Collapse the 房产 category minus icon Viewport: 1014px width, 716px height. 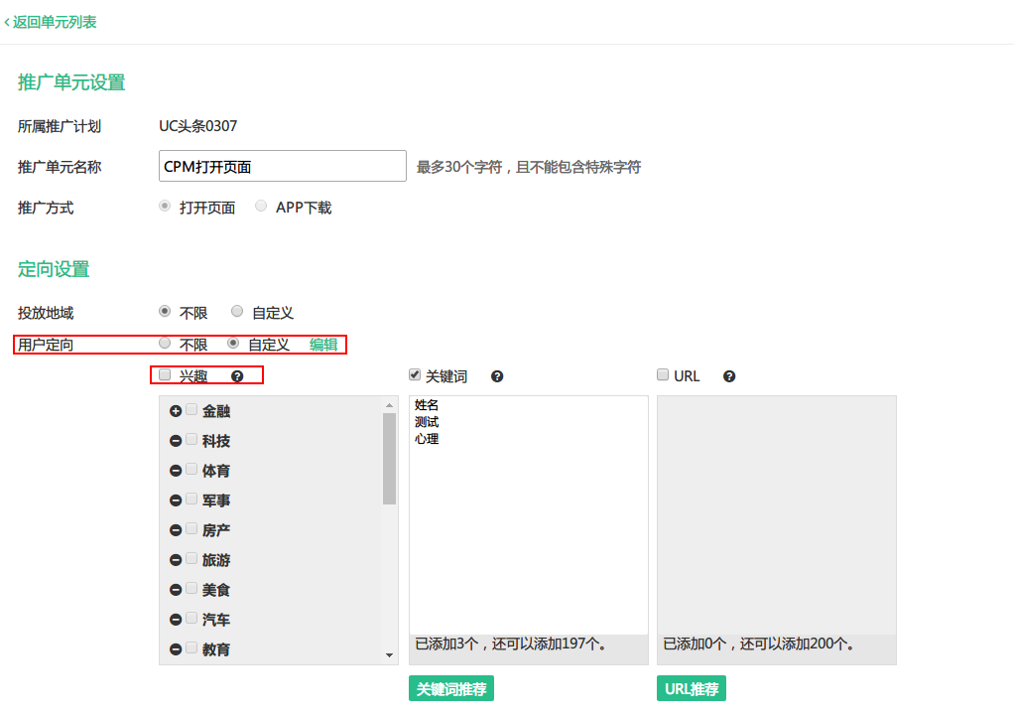[x=176, y=530]
